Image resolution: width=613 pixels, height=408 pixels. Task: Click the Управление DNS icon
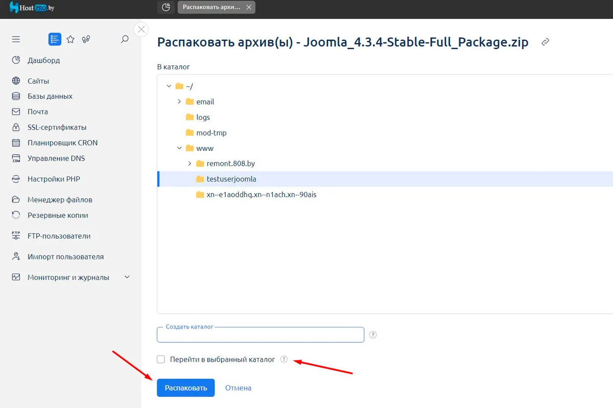(16, 159)
